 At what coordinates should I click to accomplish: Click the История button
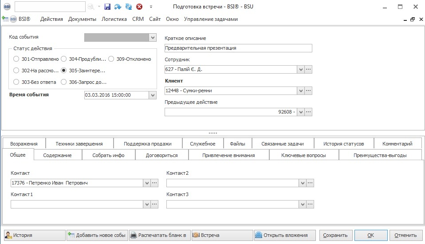point(33,235)
